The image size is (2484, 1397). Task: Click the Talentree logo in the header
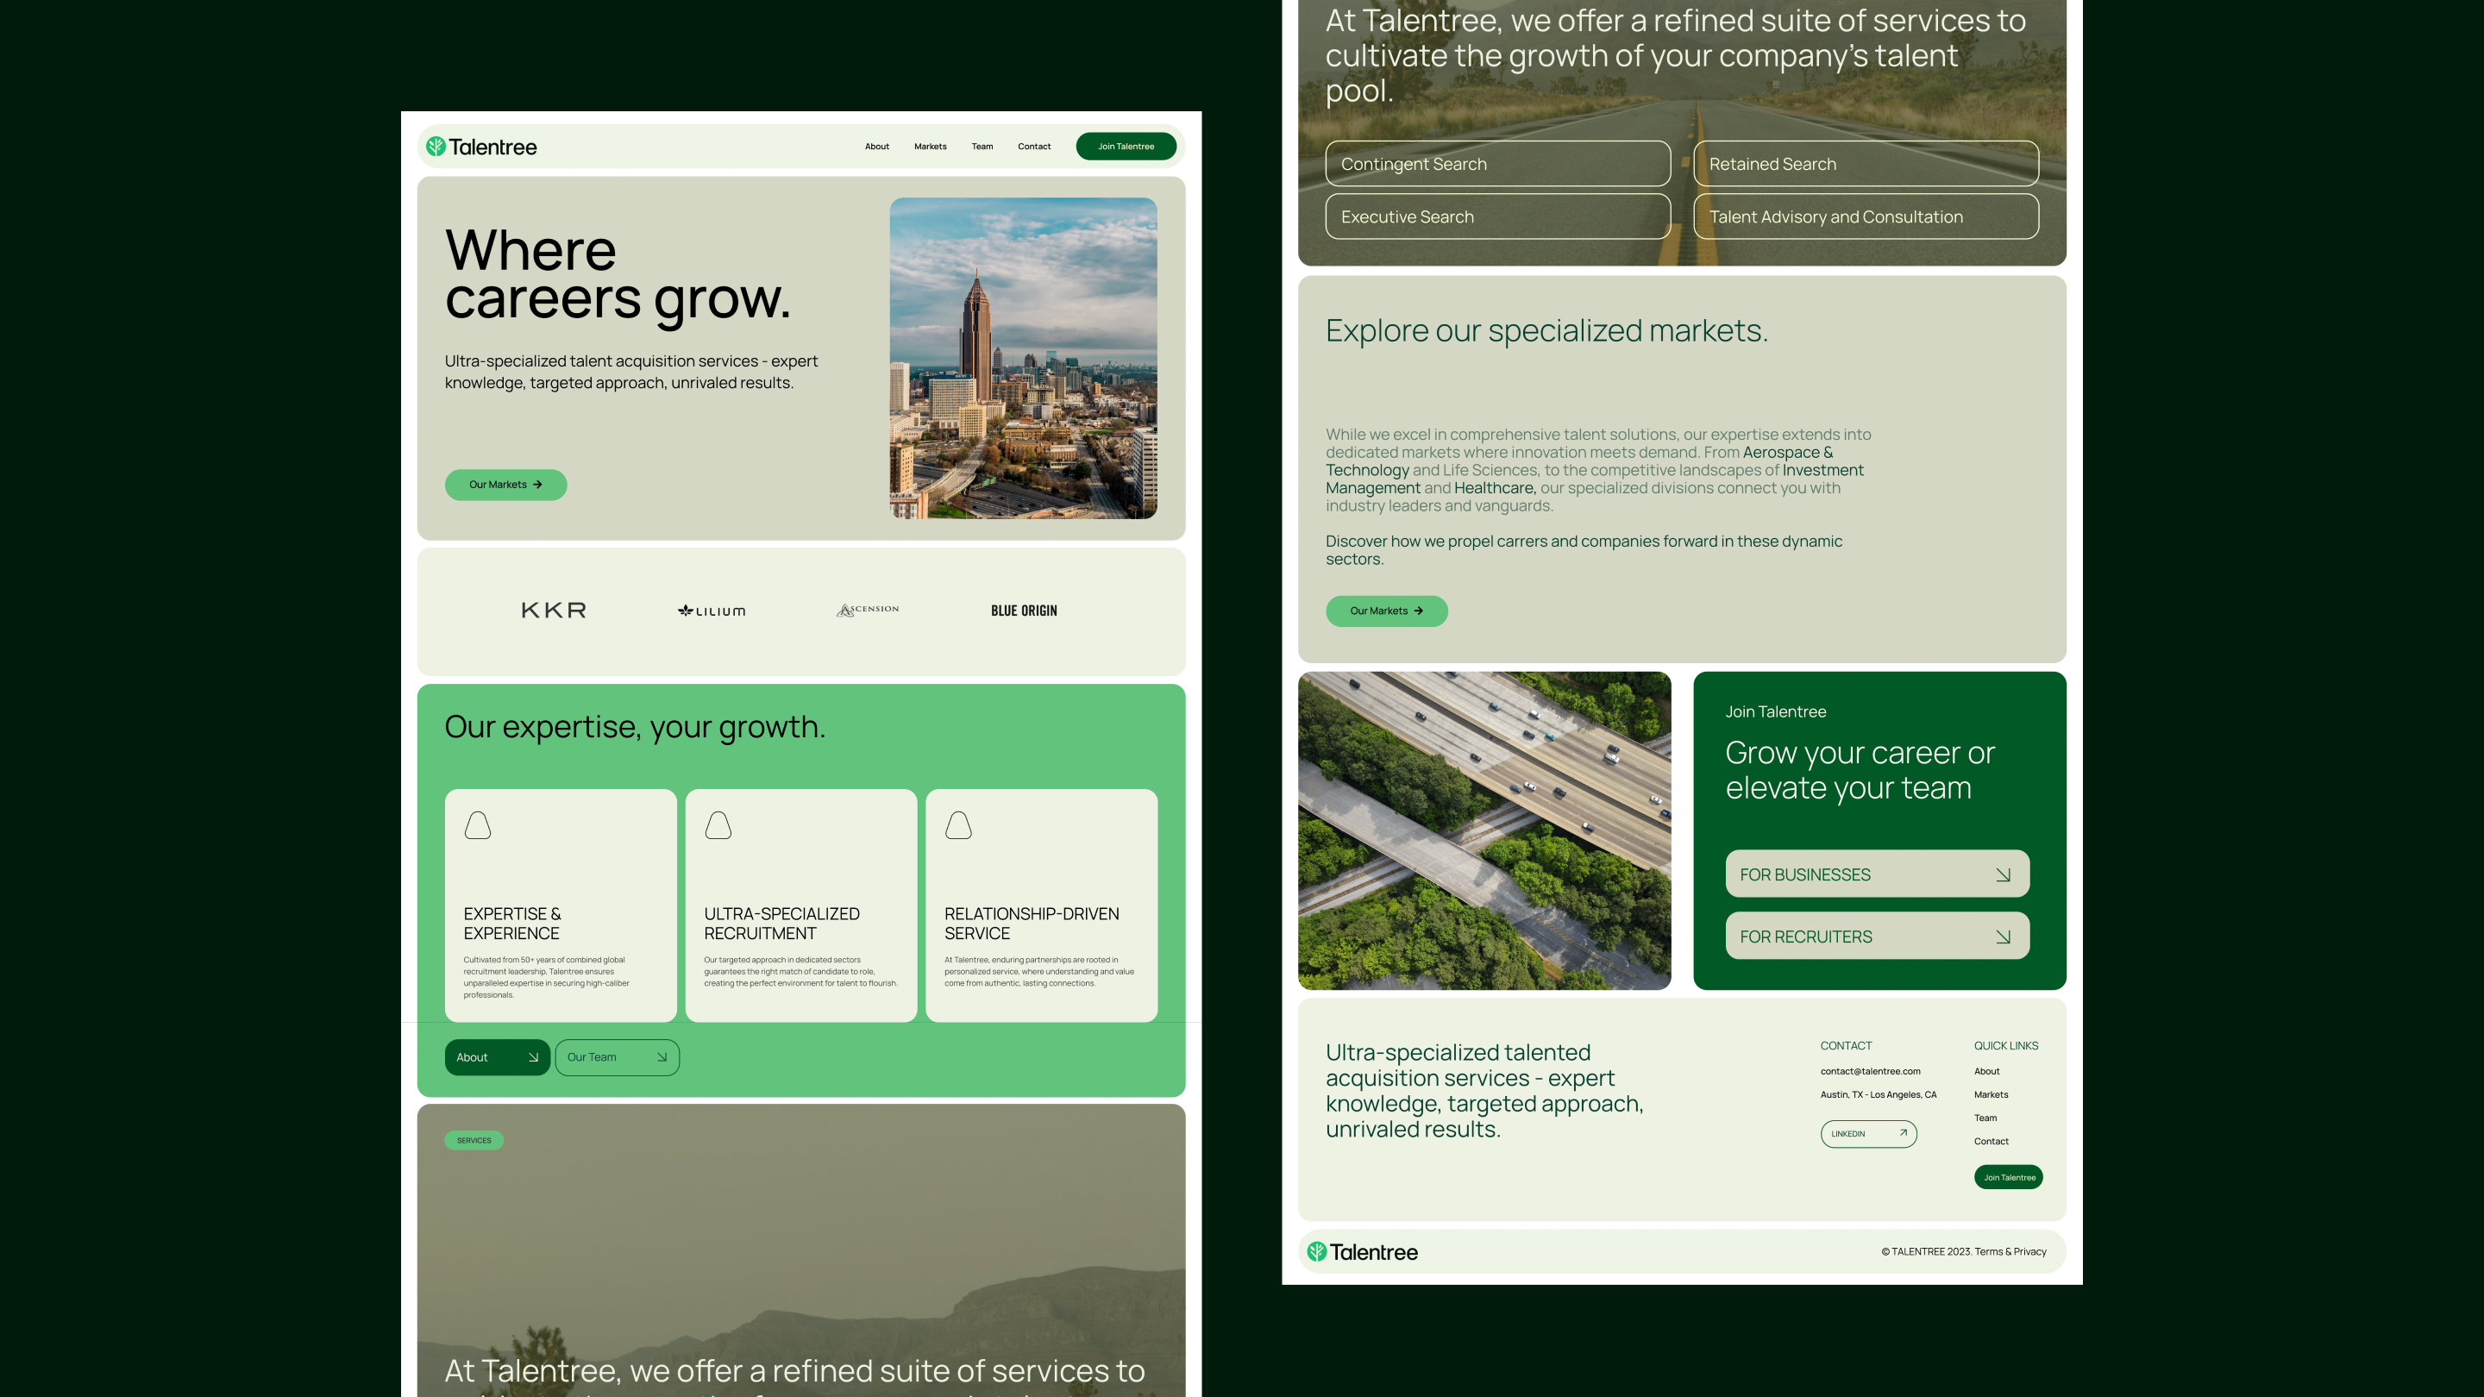[x=481, y=147]
